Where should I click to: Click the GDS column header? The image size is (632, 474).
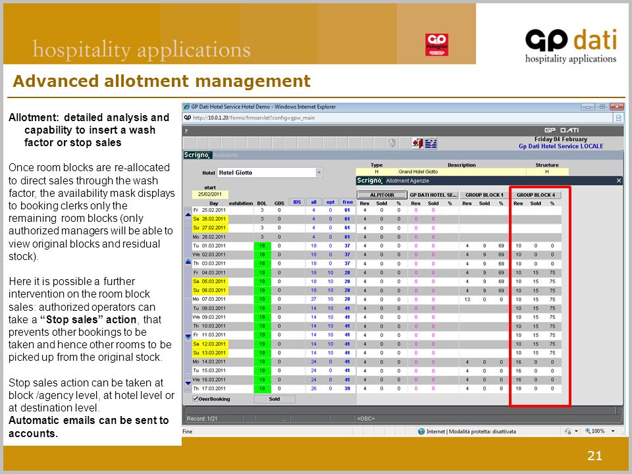[279, 203]
